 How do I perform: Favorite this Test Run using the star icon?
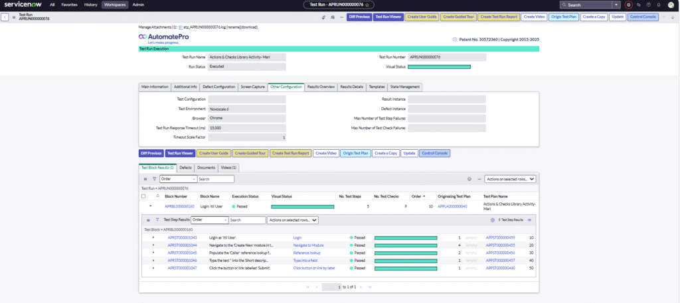point(366,5)
